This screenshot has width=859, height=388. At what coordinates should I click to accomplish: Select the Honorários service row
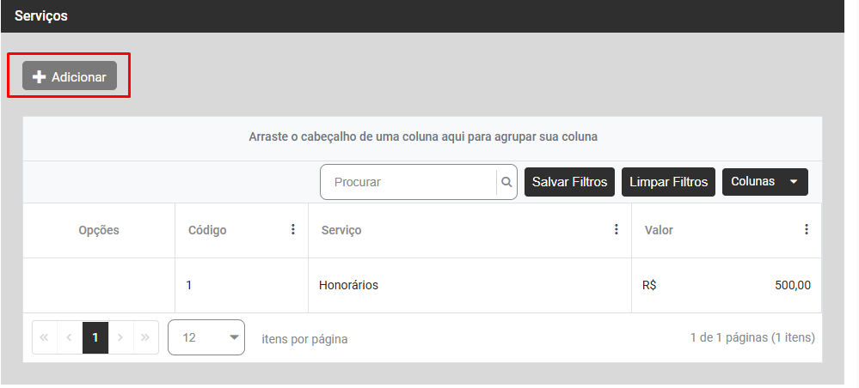[x=348, y=285]
